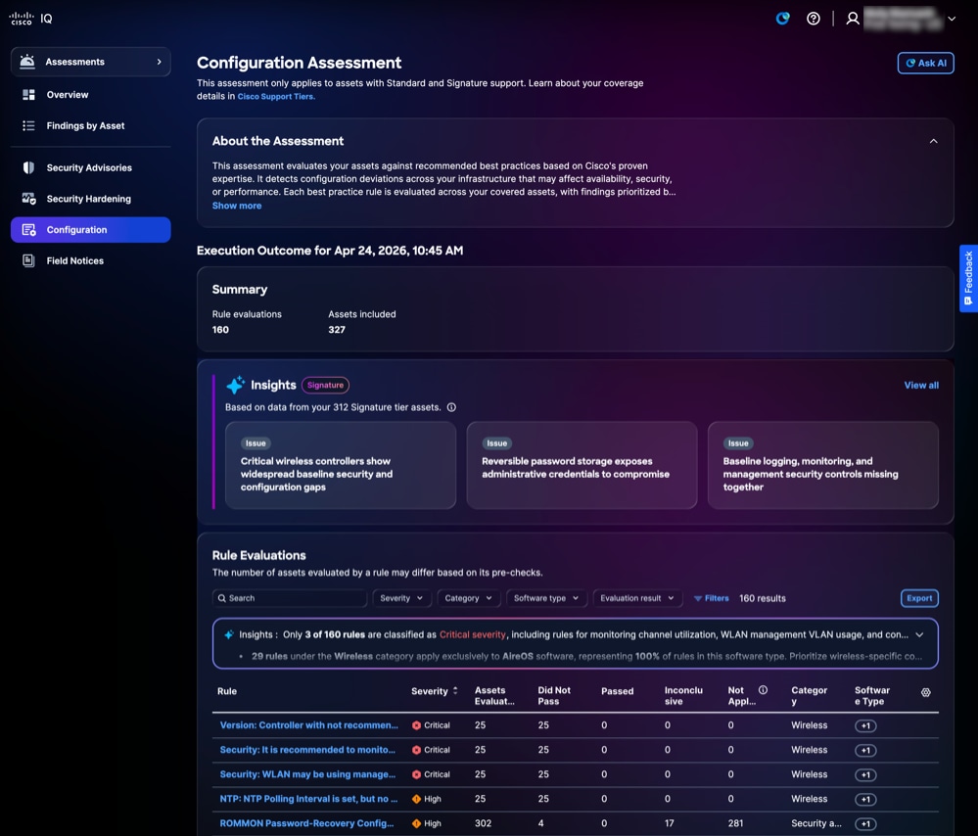
Task: Click +1 badge in Security: It is recommended row
Action: (865, 751)
